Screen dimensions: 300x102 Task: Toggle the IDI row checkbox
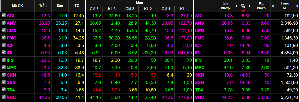[3, 52]
